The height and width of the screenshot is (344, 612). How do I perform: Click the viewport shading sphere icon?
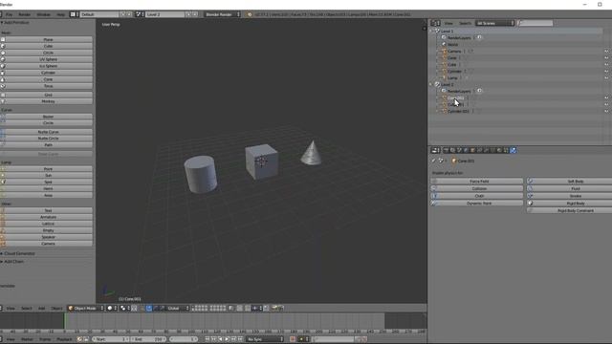[110, 308]
